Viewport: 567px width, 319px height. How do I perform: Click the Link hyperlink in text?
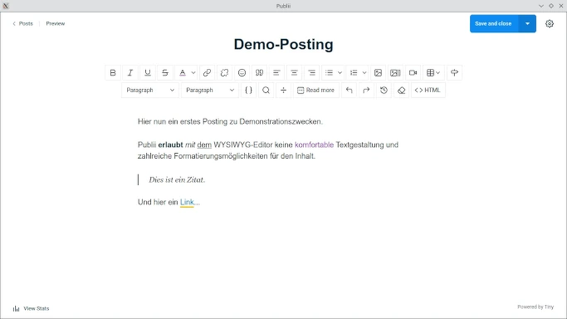coord(187,202)
